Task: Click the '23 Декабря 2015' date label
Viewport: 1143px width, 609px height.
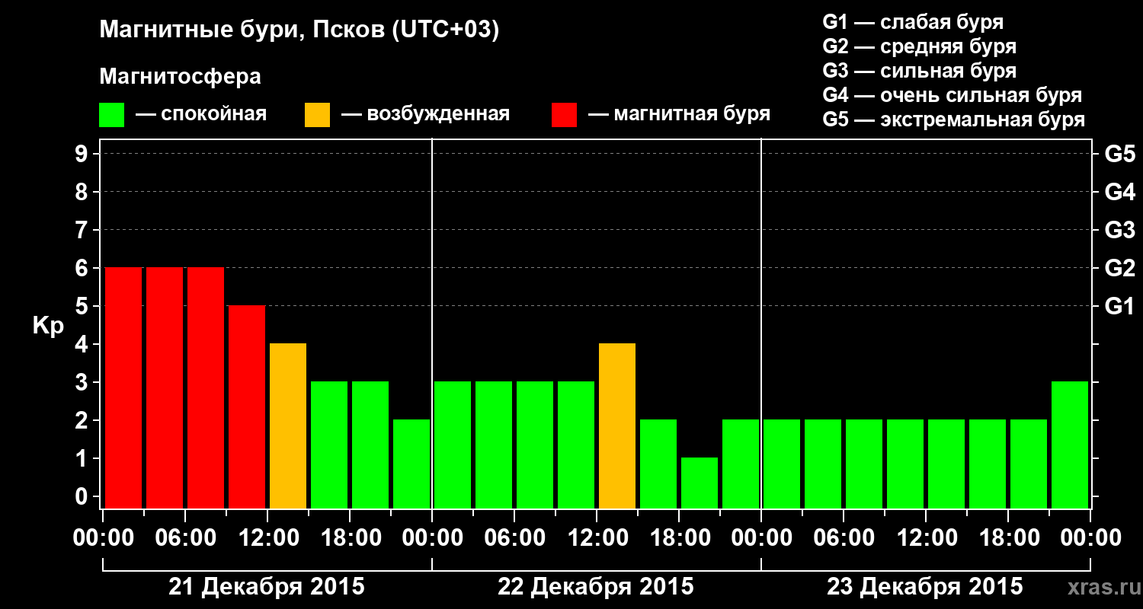Action: pyautogui.click(x=925, y=587)
